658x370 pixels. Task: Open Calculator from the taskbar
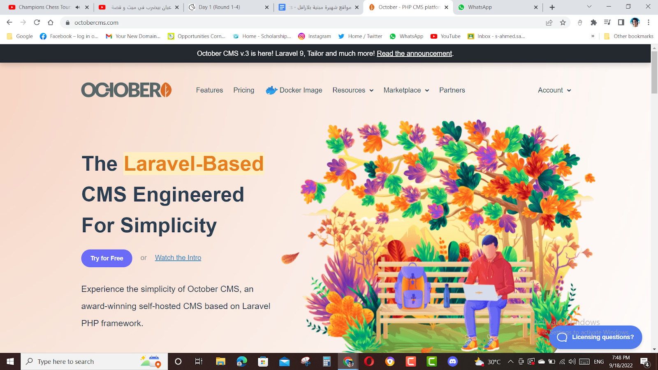(x=327, y=361)
